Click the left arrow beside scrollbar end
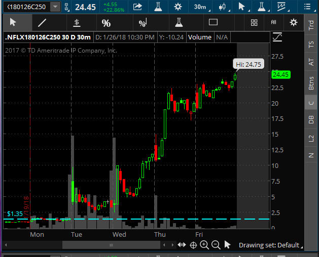Screen dimensions: 319x257 click(164, 245)
